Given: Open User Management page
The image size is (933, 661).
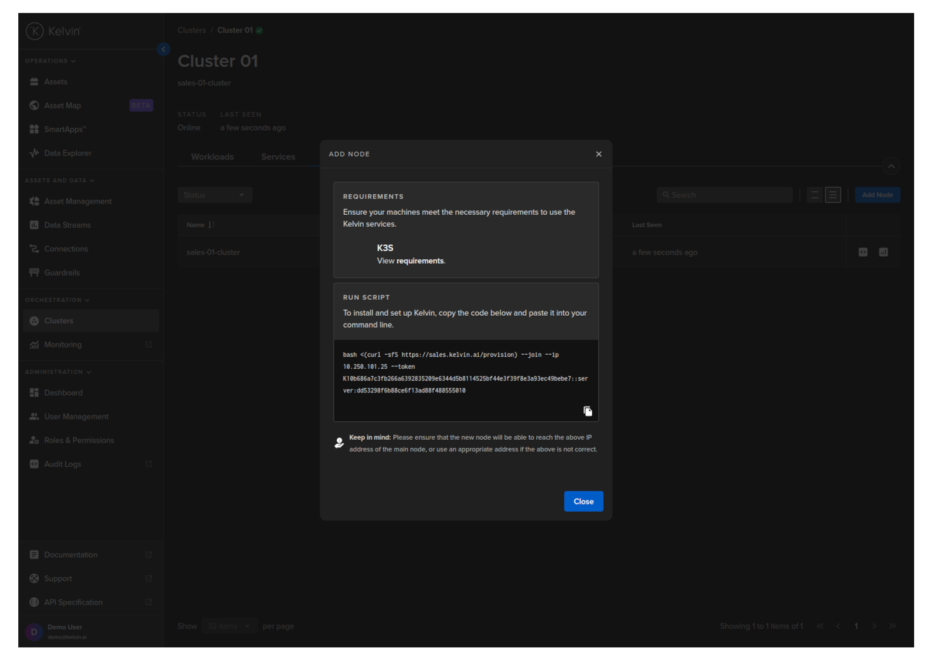Looking at the screenshot, I should tap(76, 417).
